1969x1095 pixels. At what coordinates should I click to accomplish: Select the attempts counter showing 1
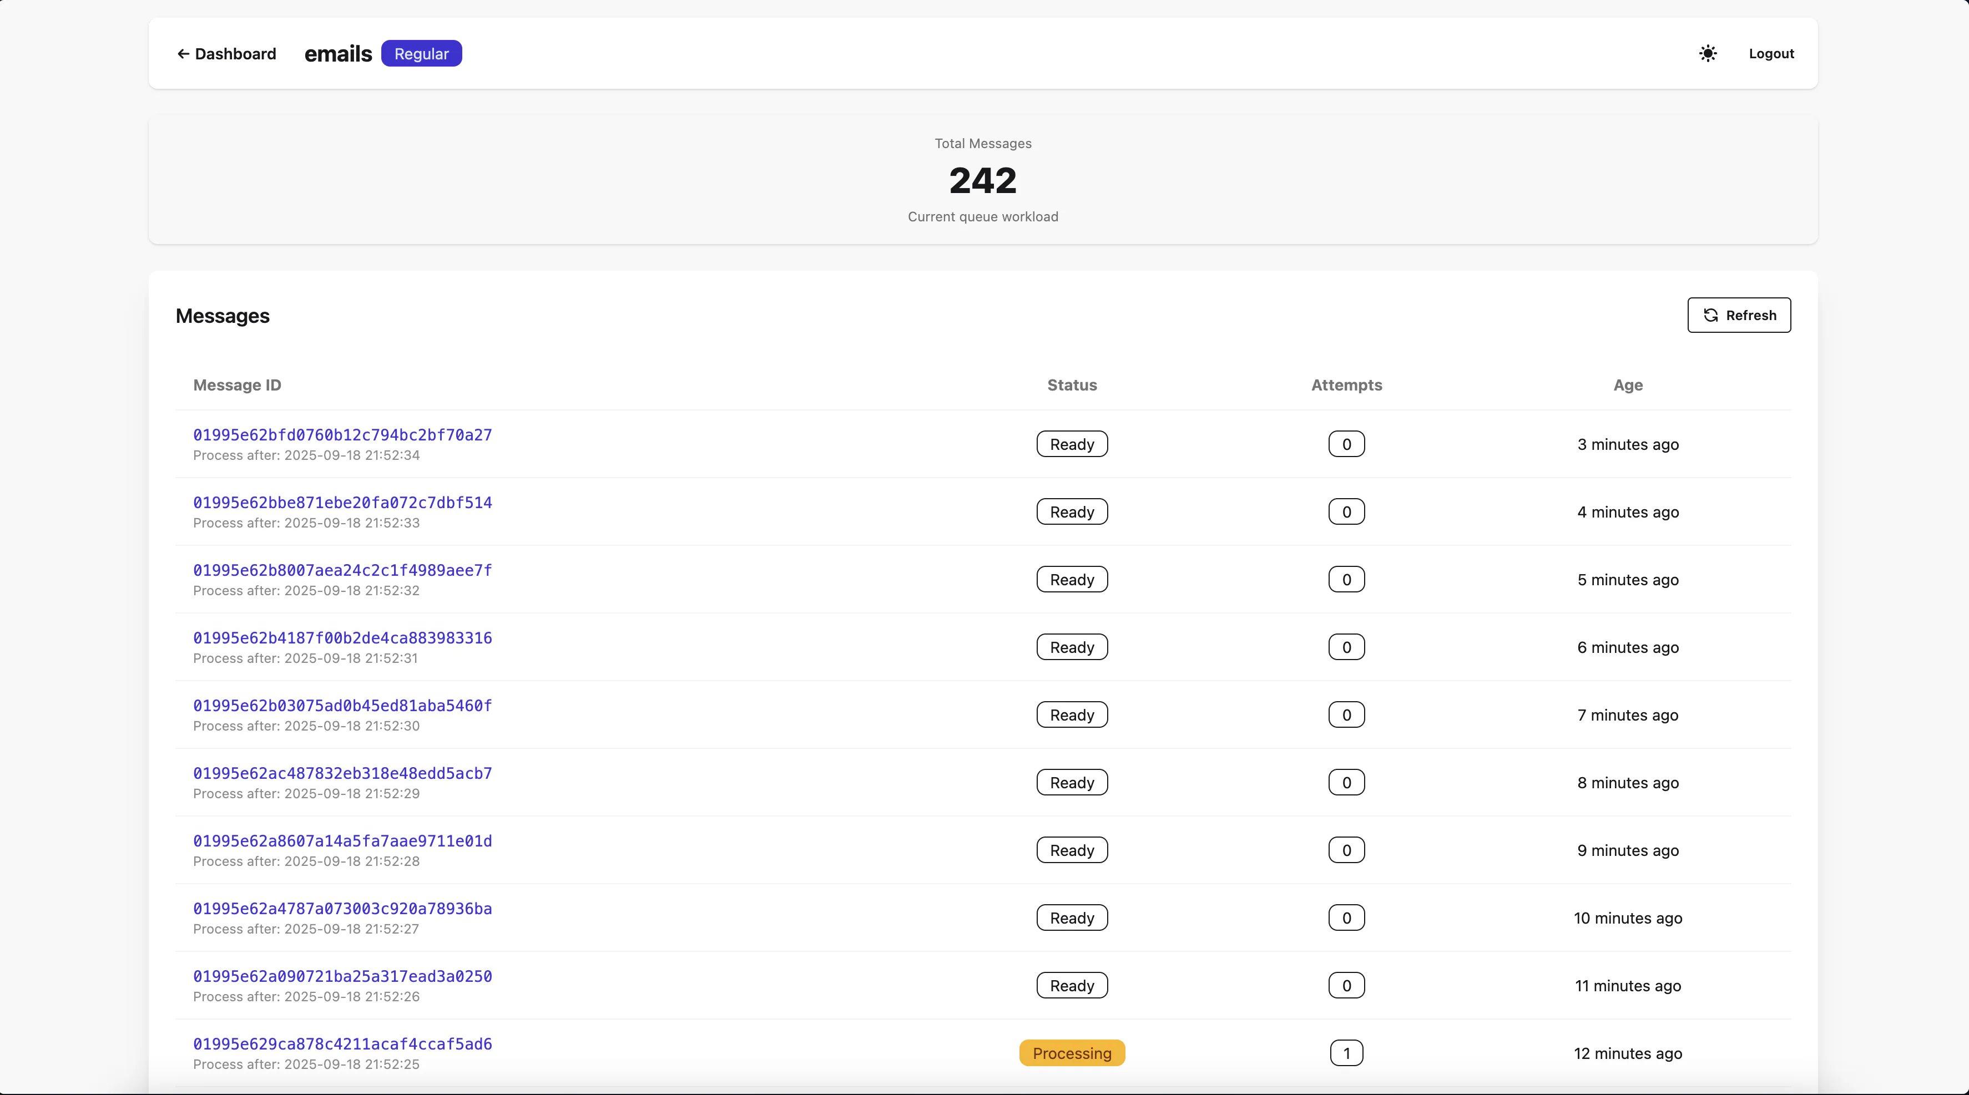(1346, 1052)
